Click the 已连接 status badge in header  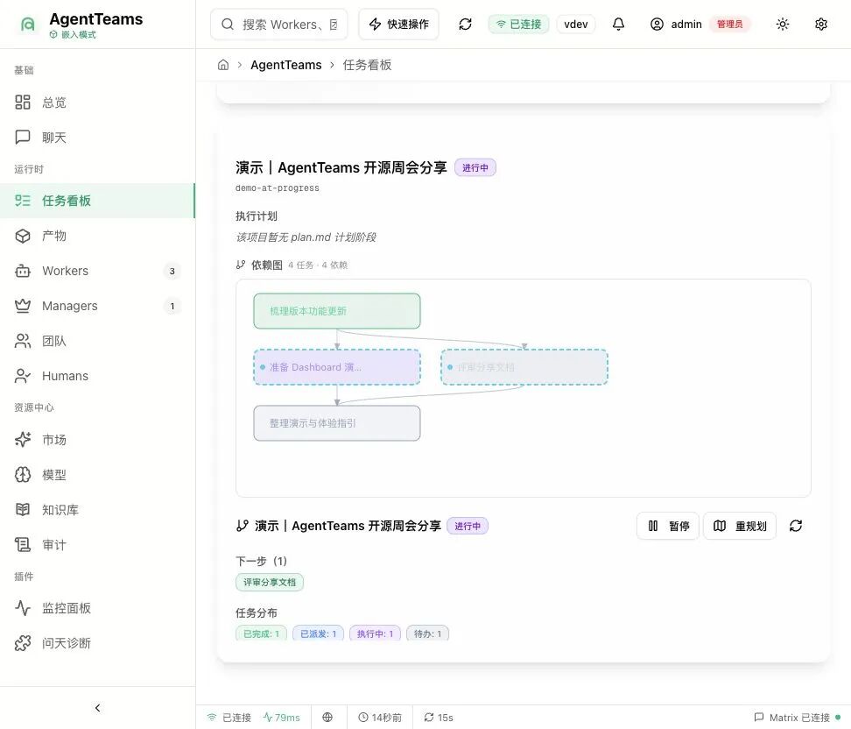coord(519,24)
